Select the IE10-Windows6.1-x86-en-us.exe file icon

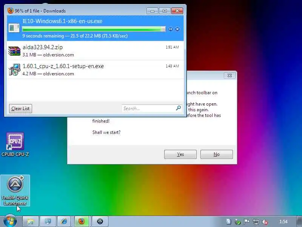(x=14, y=28)
